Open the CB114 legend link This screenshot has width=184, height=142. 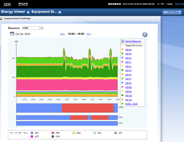128,71
